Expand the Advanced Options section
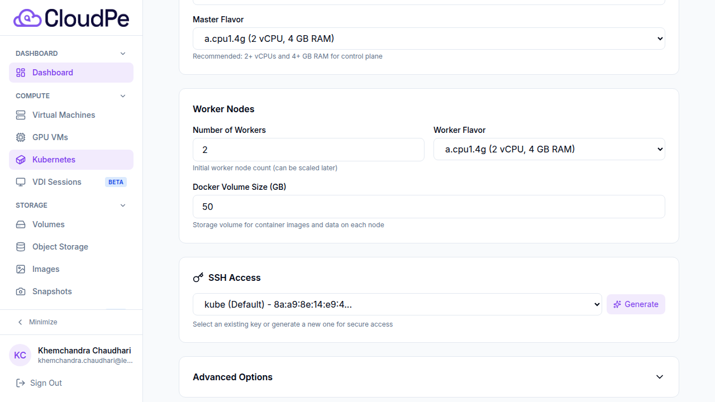715x402 pixels. pyautogui.click(x=429, y=377)
